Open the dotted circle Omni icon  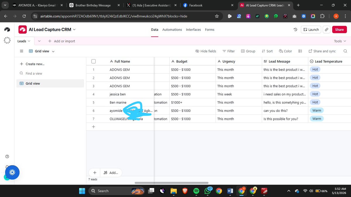(x=7, y=40)
